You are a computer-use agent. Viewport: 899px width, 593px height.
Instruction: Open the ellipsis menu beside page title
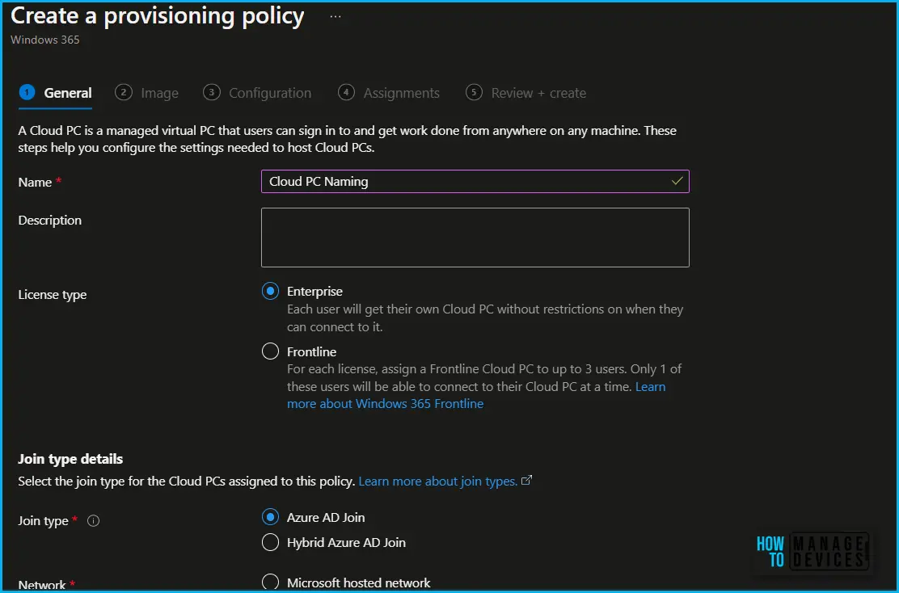(x=336, y=17)
